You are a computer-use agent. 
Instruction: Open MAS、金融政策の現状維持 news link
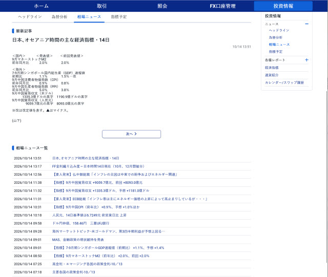(78, 240)
